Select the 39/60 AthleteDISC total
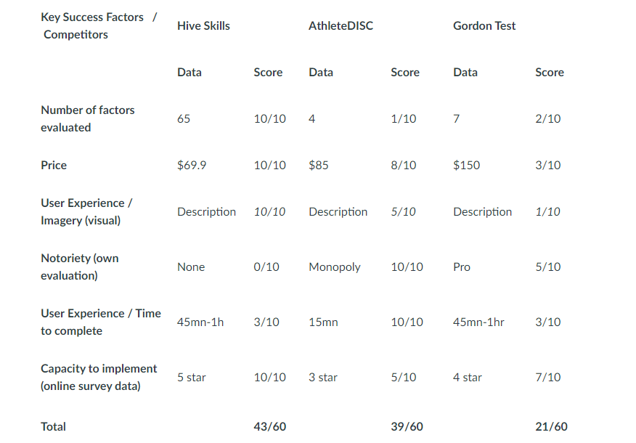This screenshot has height=443, width=636. (407, 427)
